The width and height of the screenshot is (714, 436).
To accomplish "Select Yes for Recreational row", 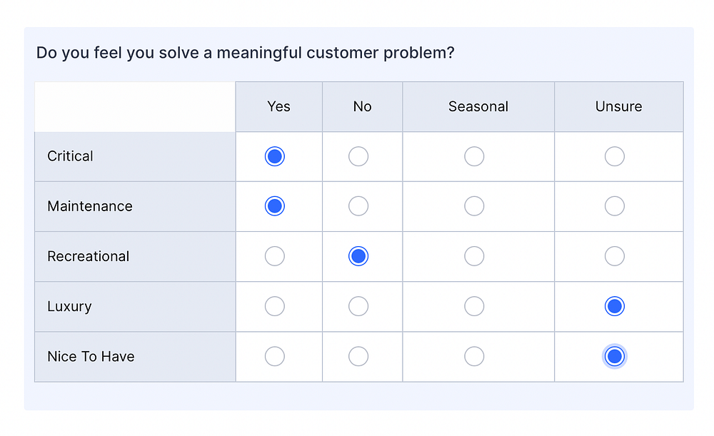I will click(275, 256).
